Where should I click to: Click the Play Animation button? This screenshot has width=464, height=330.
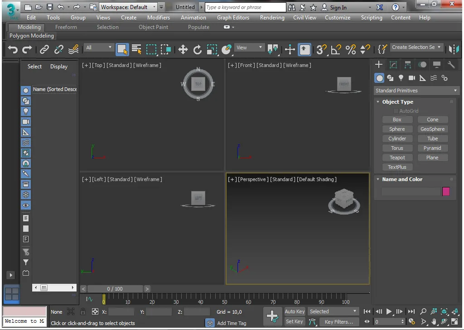tap(389, 311)
